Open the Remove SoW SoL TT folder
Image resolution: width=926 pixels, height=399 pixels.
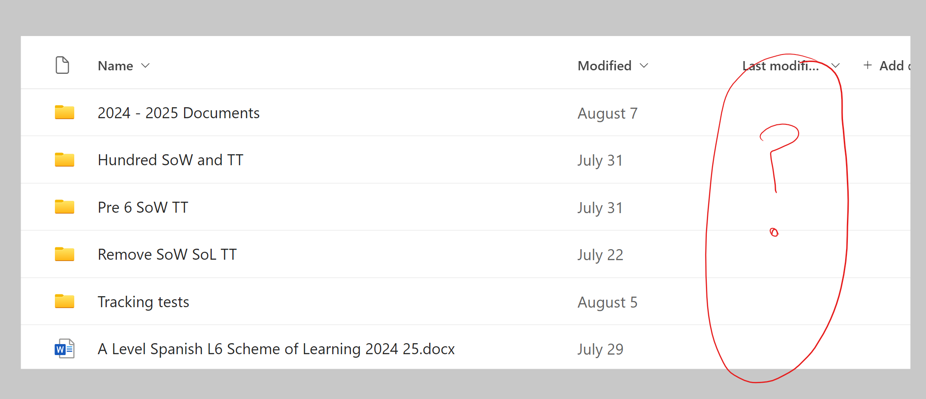click(167, 254)
